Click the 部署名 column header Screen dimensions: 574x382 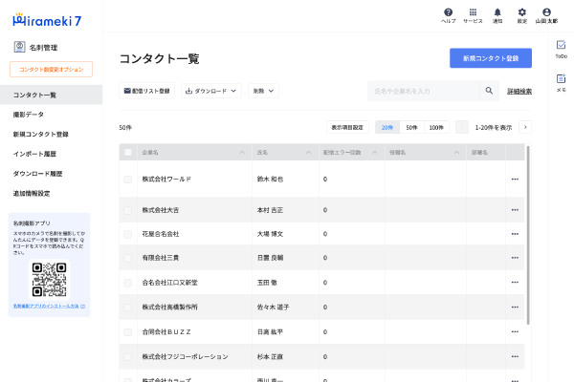pos(486,153)
